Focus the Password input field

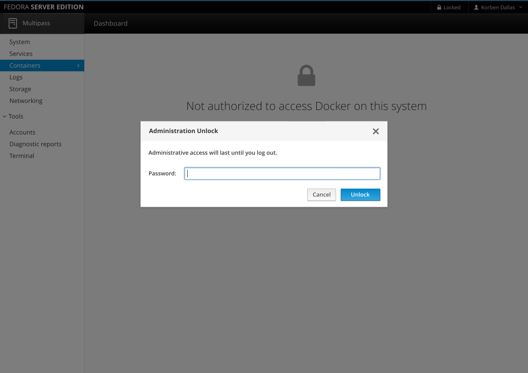pyautogui.click(x=282, y=174)
